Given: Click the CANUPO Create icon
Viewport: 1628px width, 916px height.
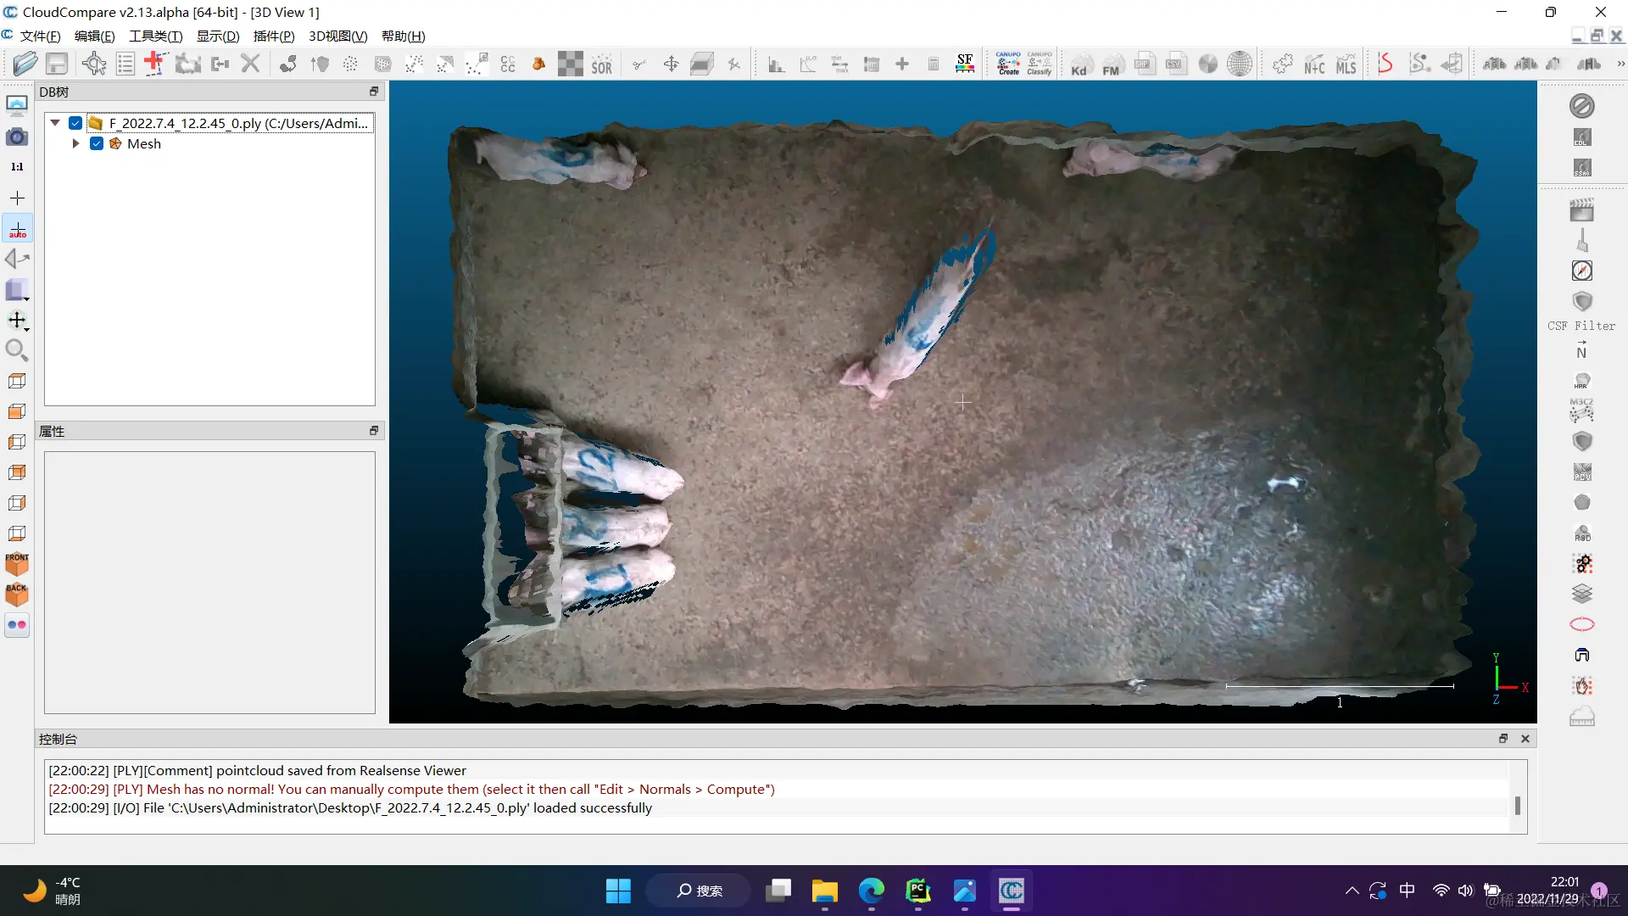Looking at the screenshot, I should click(1008, 64).
